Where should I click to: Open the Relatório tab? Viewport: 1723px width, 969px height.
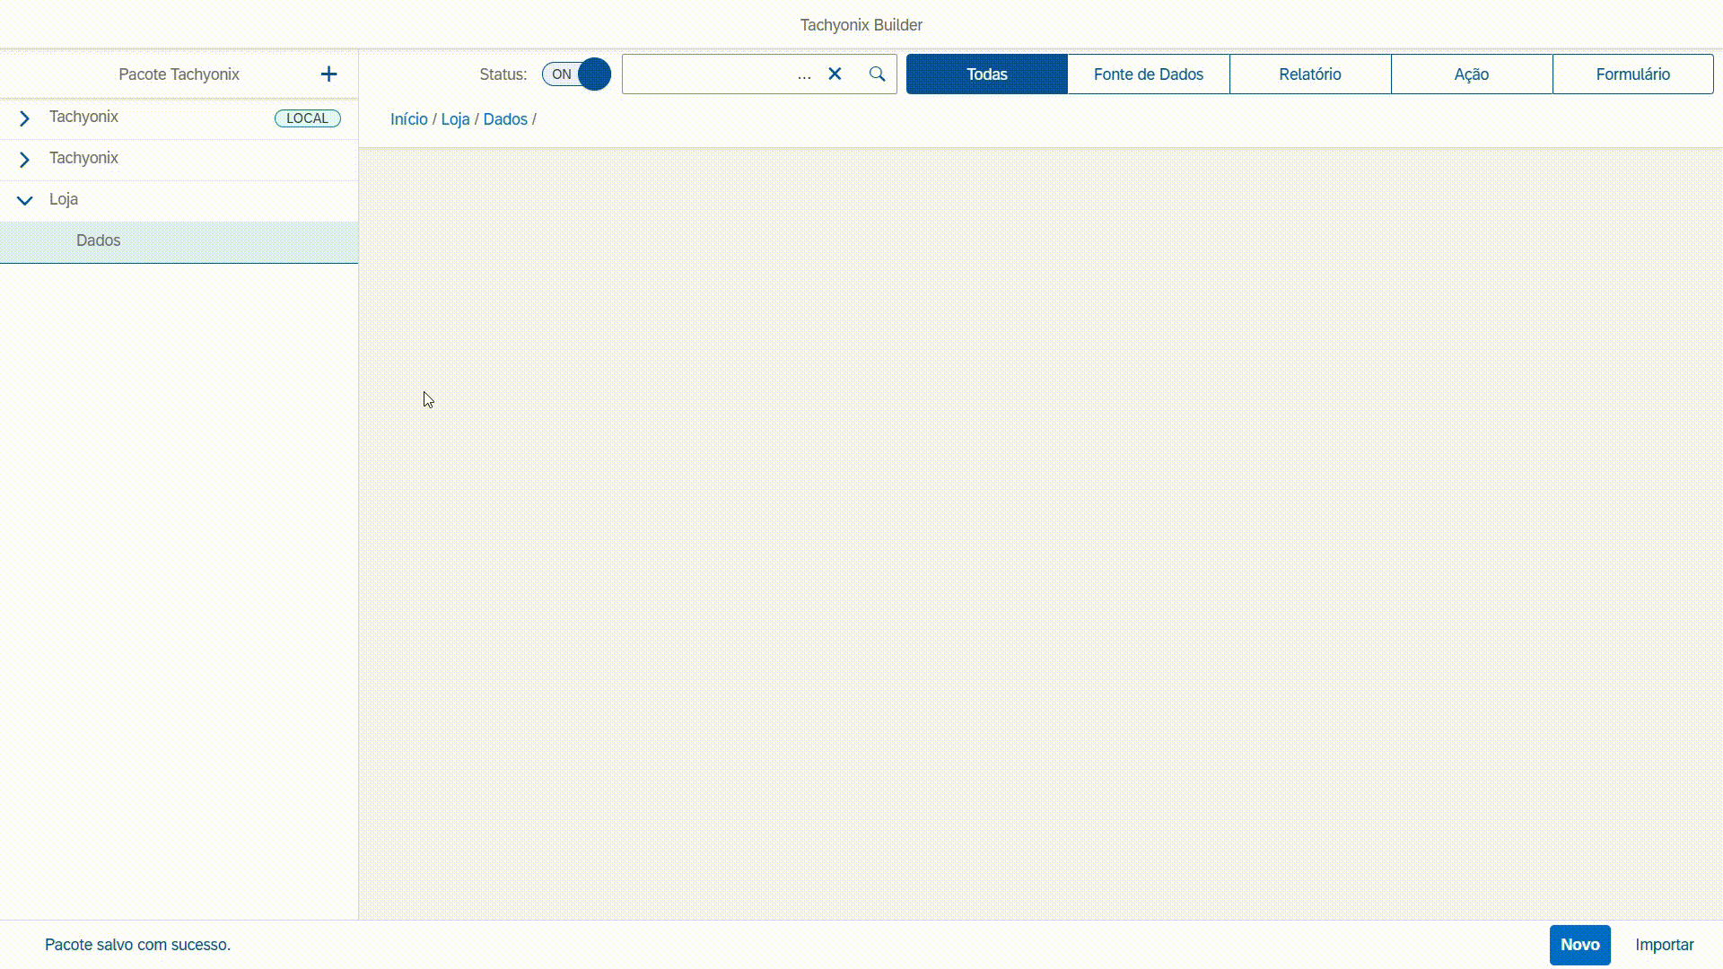(1309, 74)
